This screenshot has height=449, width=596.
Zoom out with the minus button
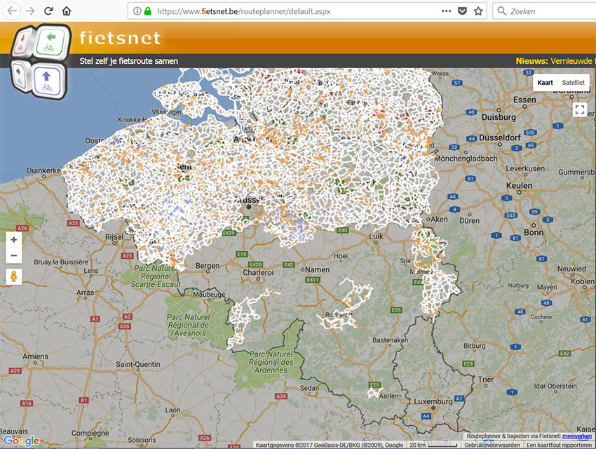(x=14, y=255)
